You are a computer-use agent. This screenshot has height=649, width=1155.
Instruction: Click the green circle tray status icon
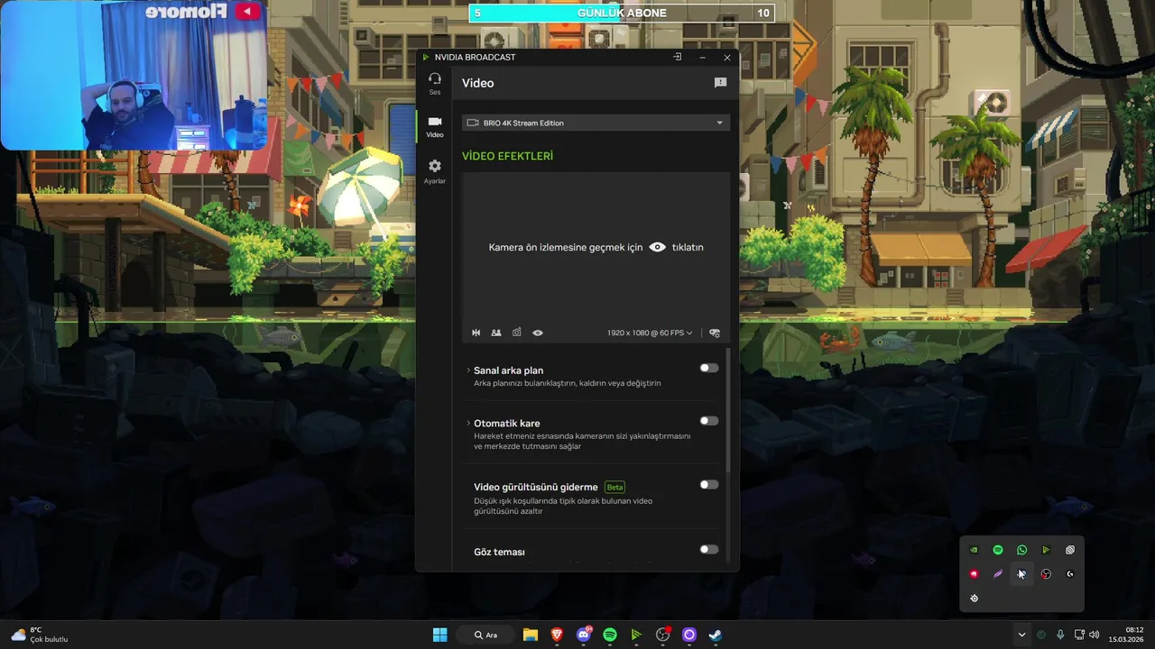[1041, 635]
